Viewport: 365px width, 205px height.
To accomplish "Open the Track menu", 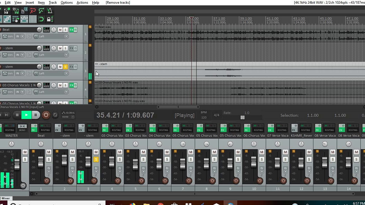I will (53, 3).
